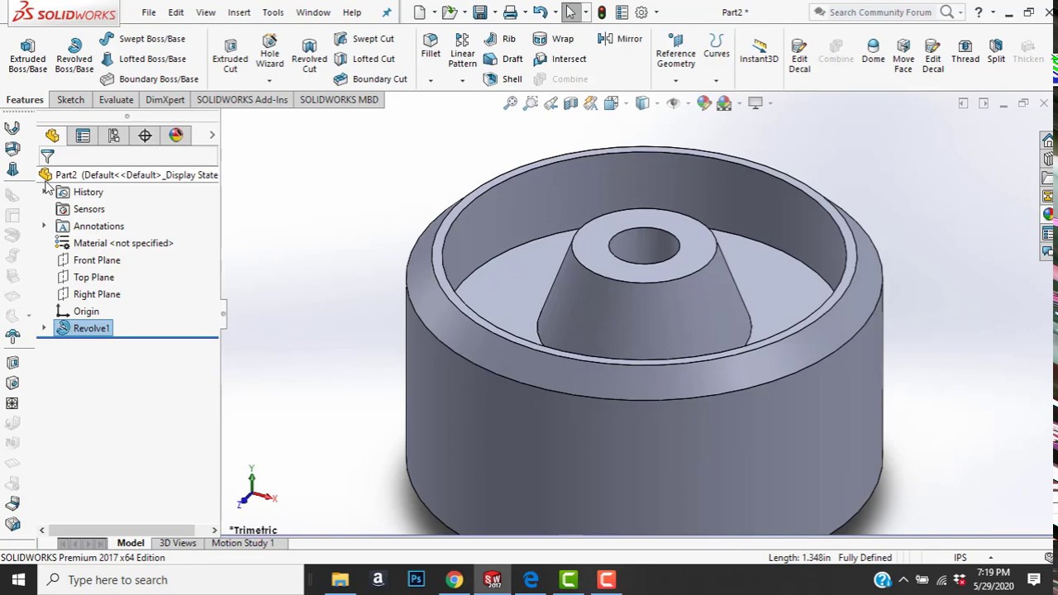Expand the Revolve1 feature node
Image resolution: width=1058 pixels, height=595 pixels.
click(44, 328)
